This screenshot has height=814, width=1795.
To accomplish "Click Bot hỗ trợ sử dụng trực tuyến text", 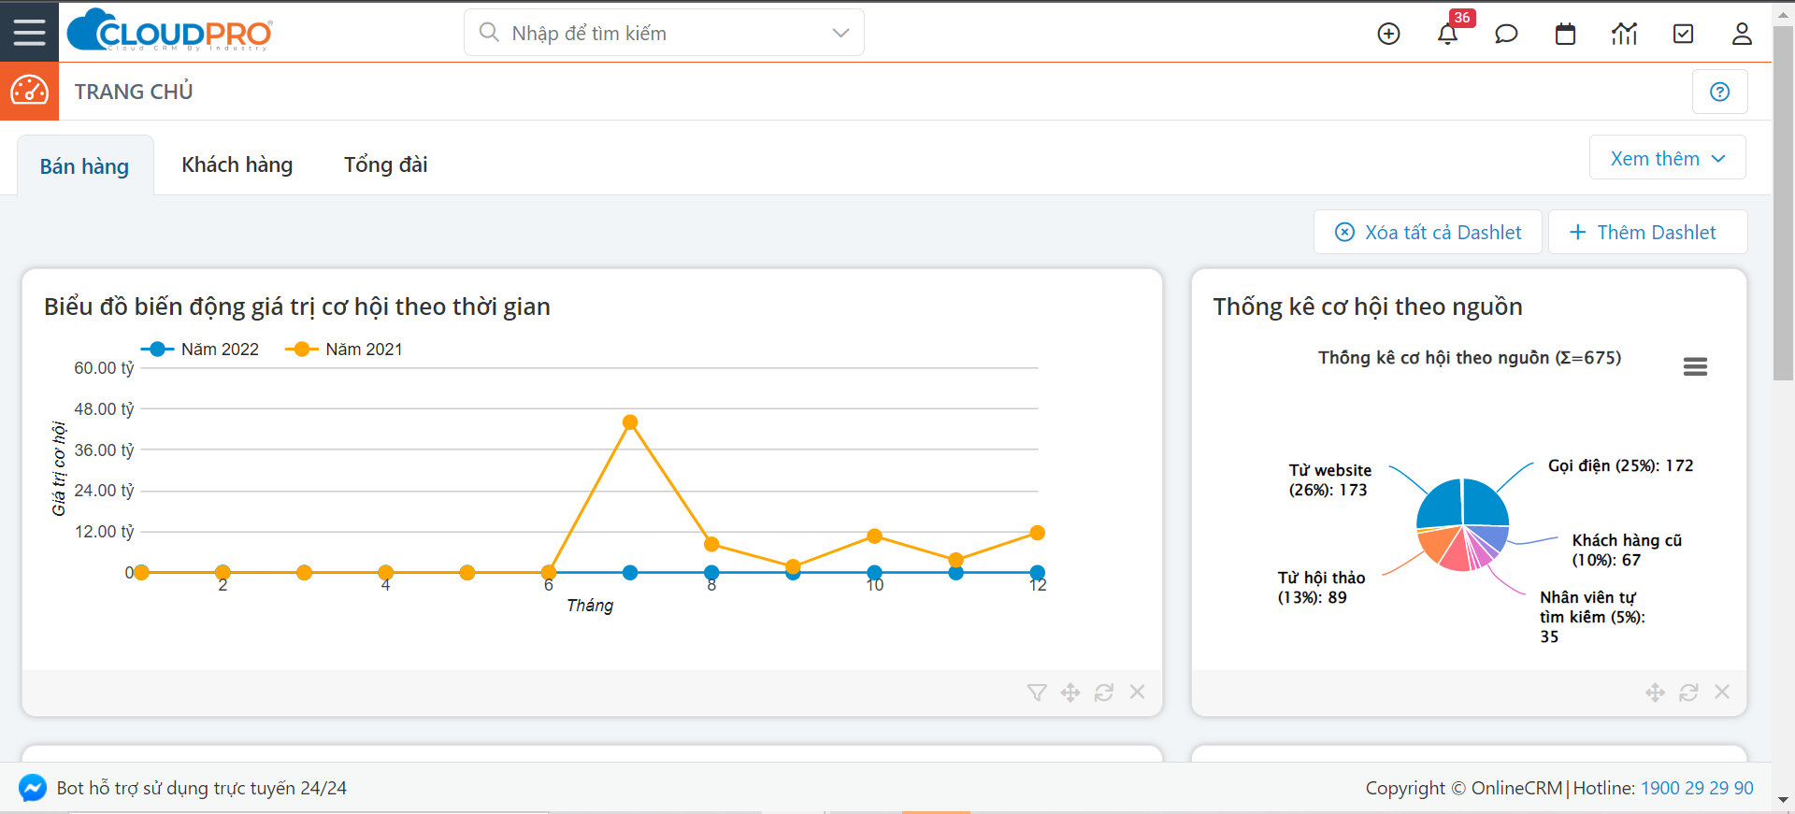I will (x=202, y=788).
